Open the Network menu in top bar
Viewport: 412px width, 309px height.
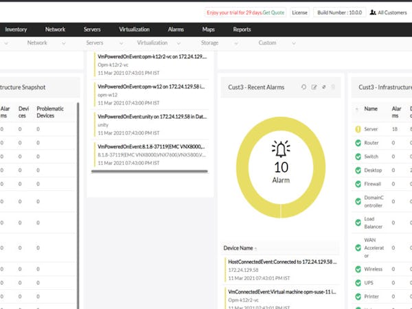click(55, 30)
